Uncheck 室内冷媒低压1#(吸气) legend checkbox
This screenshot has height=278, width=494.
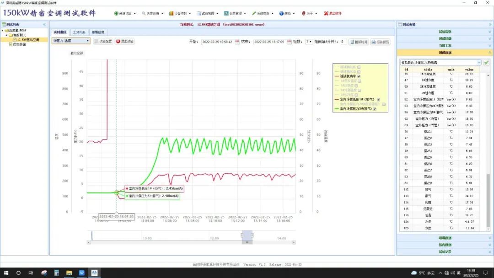point(378,100)
